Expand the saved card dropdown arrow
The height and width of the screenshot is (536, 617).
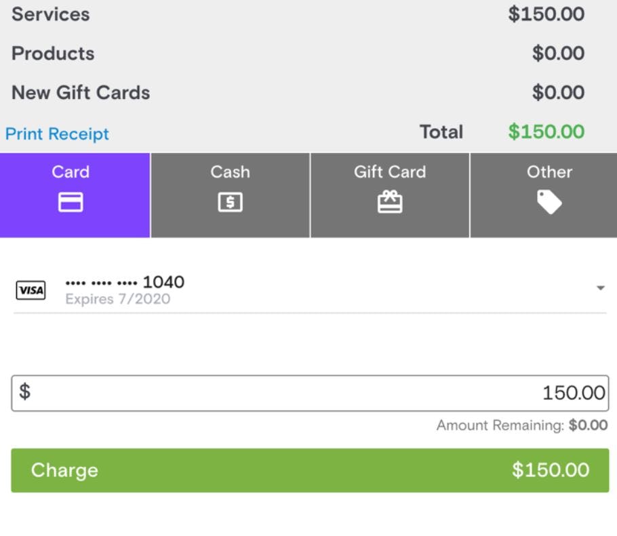pyautogui.click(x=600, y=288)
